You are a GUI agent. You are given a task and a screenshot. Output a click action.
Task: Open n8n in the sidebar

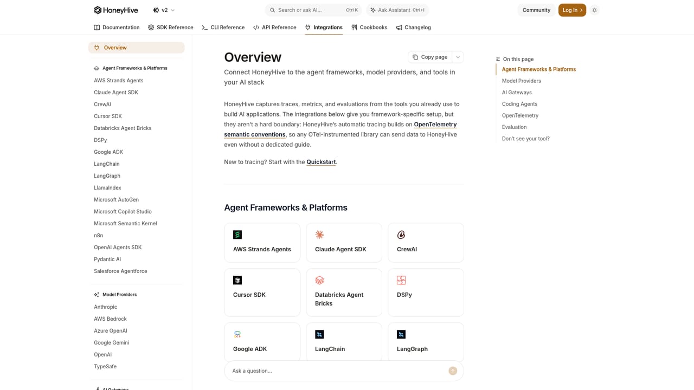[98, 235]
